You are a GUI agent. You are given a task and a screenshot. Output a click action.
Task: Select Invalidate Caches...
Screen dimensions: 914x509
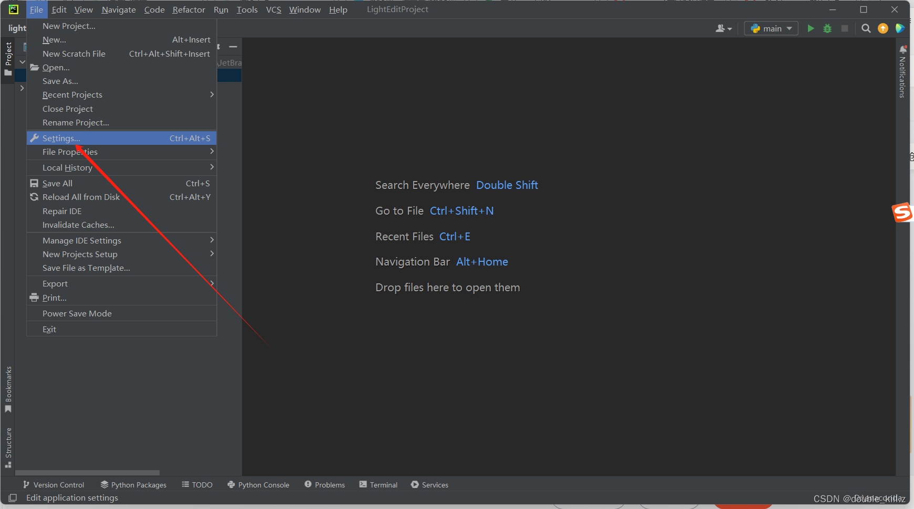pyautogui.click(x=121, y=225)
